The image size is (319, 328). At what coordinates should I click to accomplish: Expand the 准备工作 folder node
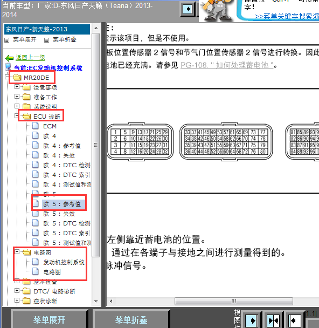click(17, 96)
